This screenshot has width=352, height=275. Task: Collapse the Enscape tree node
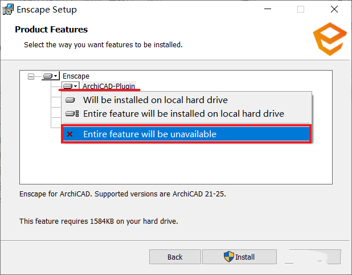point(31,77)
